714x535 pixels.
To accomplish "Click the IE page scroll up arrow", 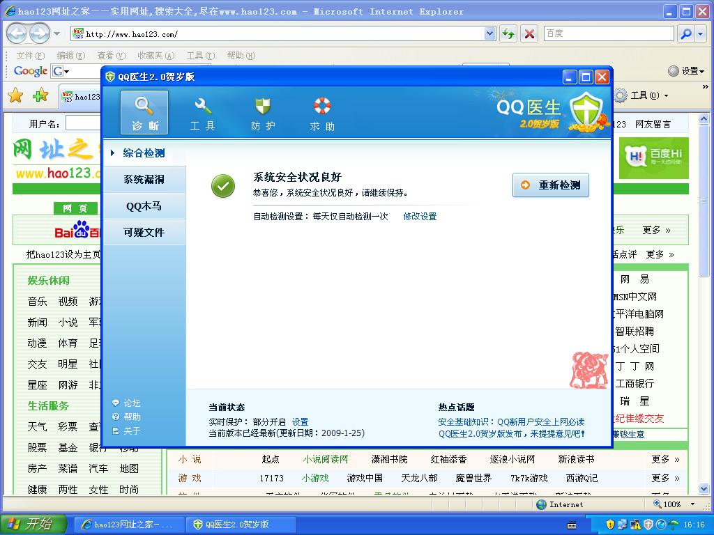I will click(704, 119).
